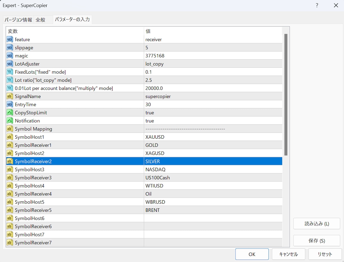Open the ? help button in the title bar
344x262 pixels.
click(x=317, y=5)
